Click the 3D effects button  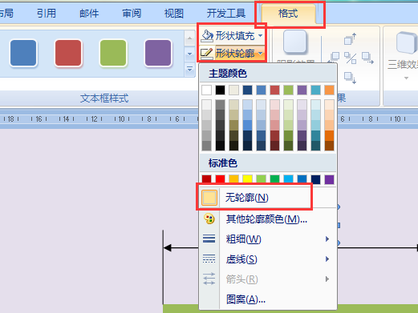click(403, 54)
